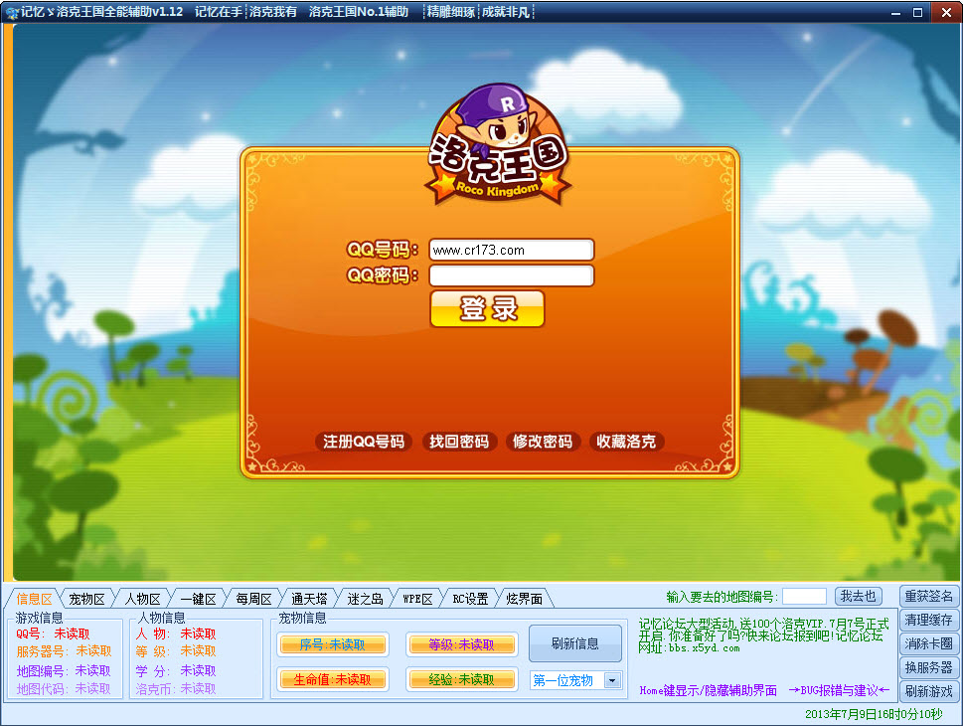The image size is (963, 726).
Task: Click the 洛克币: 未读取 row
Action: point(176,689)
